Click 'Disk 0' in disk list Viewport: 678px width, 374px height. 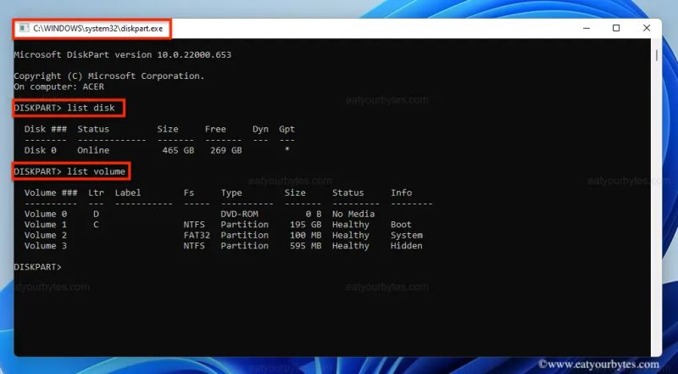(x=40, y=150)
